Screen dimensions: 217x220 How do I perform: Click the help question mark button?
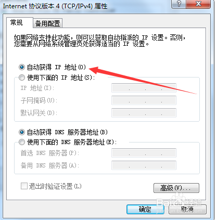pyautogui.click(x=178, y=4)
